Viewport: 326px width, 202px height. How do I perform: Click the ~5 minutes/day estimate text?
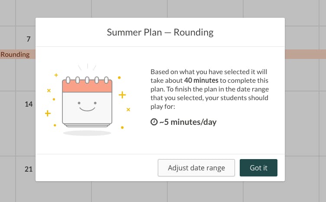coord(188,122)
